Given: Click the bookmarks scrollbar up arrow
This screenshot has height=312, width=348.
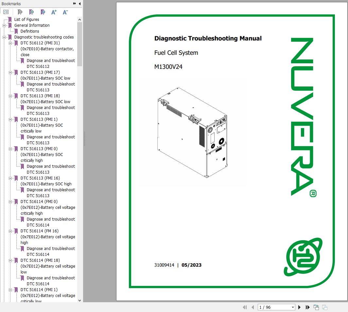Looking at the screenshot, I should pyautogui.click(x=80, y=20).
